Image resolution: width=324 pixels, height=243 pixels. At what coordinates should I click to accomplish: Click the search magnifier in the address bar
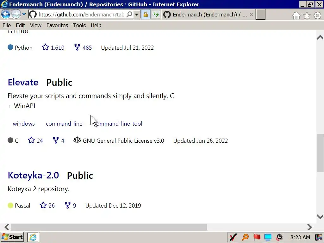pyautogui.click(x=129, y=15)
